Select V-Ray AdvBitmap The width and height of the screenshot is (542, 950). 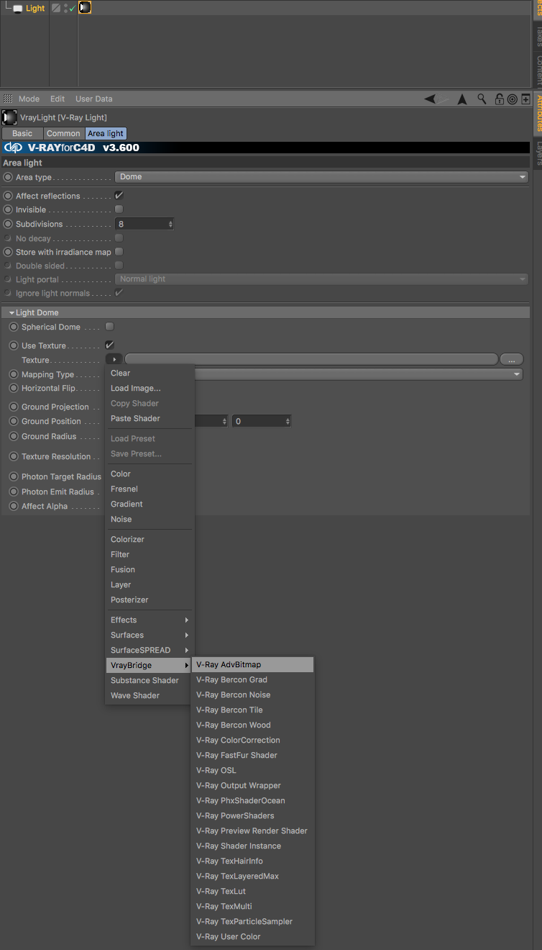252,664
